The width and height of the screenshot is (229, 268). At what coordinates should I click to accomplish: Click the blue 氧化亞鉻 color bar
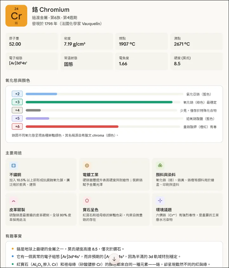[x=41, y=94]
